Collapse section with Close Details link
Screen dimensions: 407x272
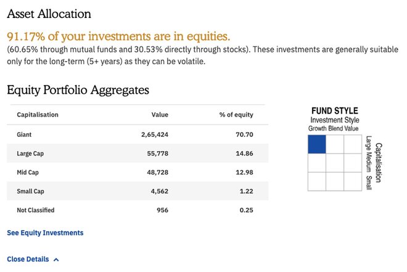pyautogui.click(x=28, y=259)
